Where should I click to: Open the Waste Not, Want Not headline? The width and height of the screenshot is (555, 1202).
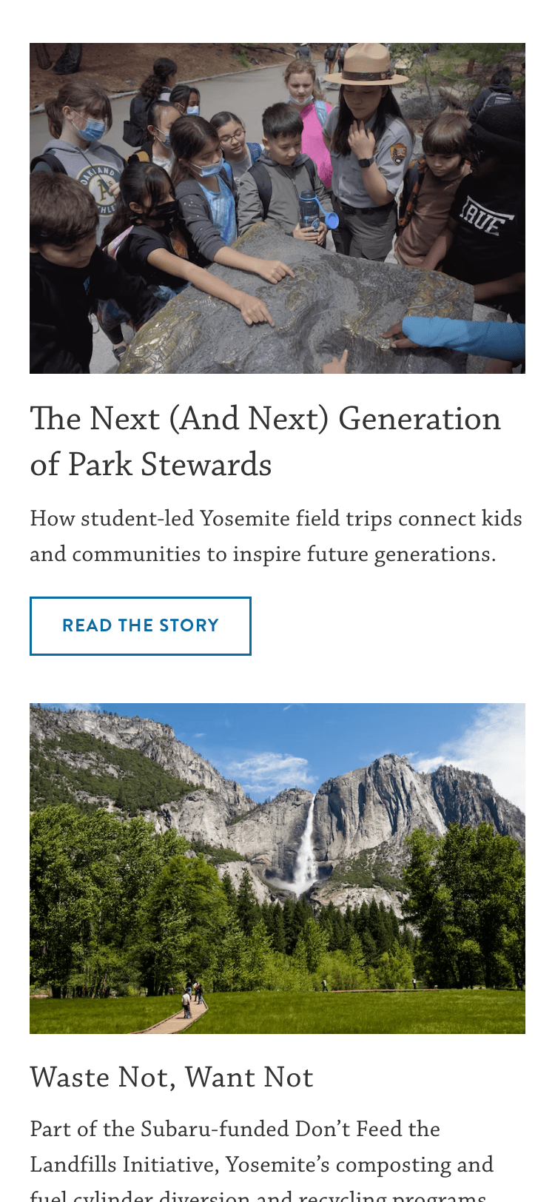pyautogui.click(x=172, y=1078)
